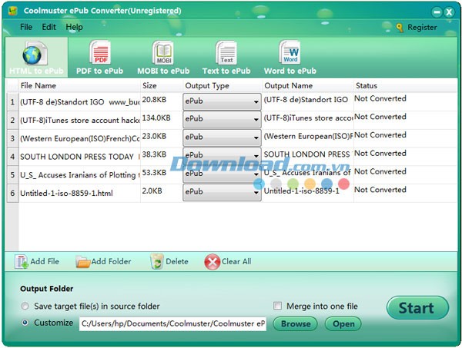
Task: Select file (UTF-8 de)Standort IGO
Action: click(x=80, y=102)
